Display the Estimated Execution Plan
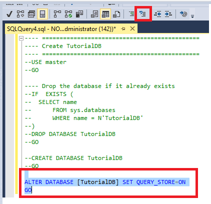Screen dimensions: 211x204 20,14
